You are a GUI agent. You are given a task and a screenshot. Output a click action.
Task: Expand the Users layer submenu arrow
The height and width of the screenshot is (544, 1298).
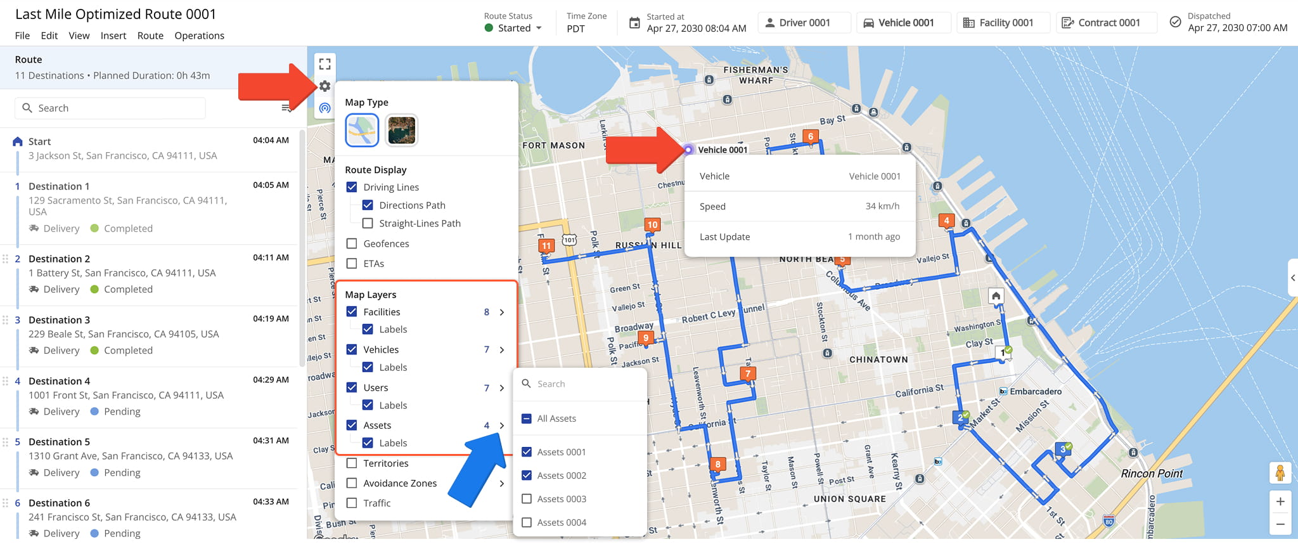tap(502, 388)
